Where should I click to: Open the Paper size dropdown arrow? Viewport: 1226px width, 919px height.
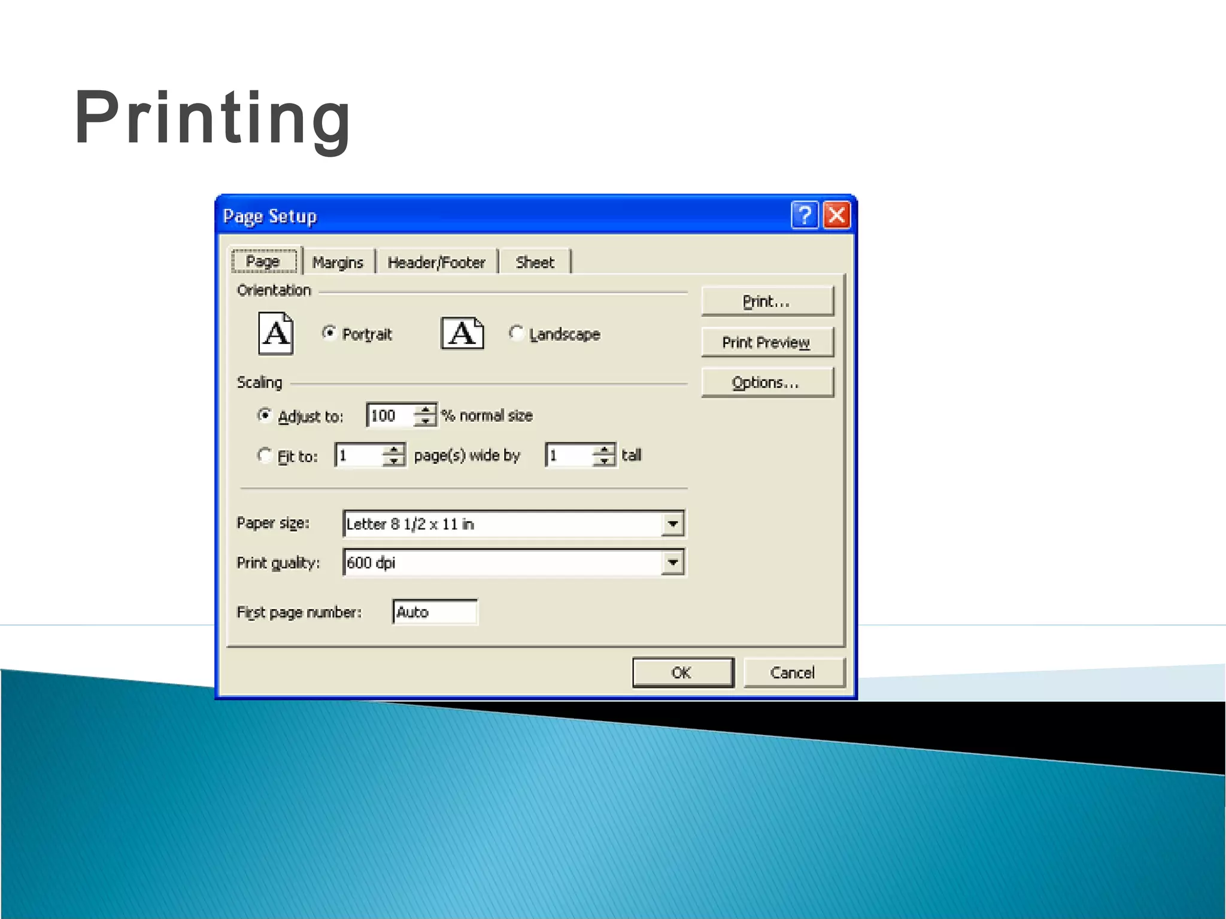point(673,524)
